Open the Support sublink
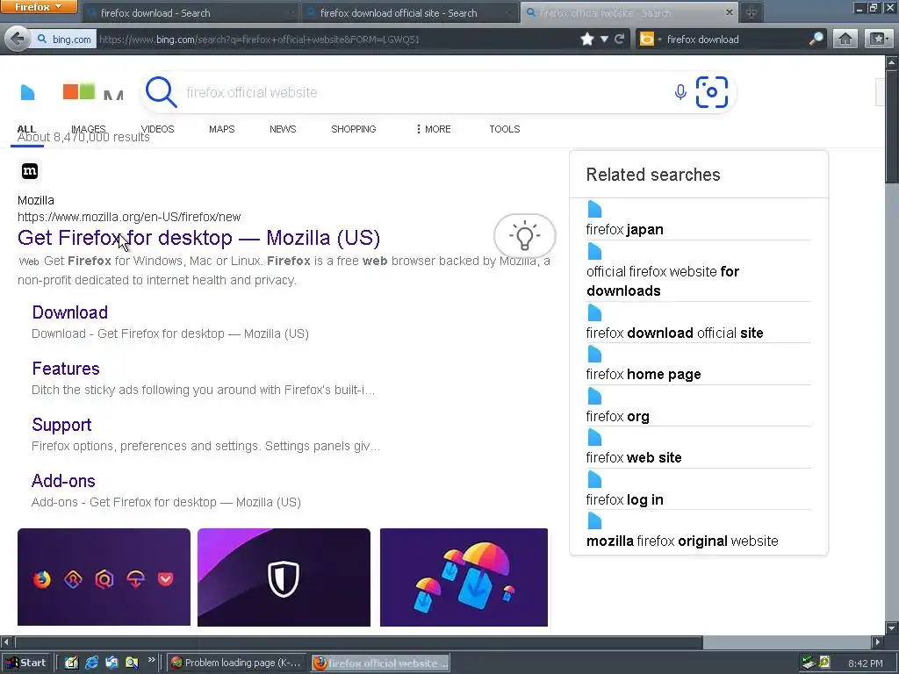899x674 pixels. pyautogui.click(x=62, y=425)
